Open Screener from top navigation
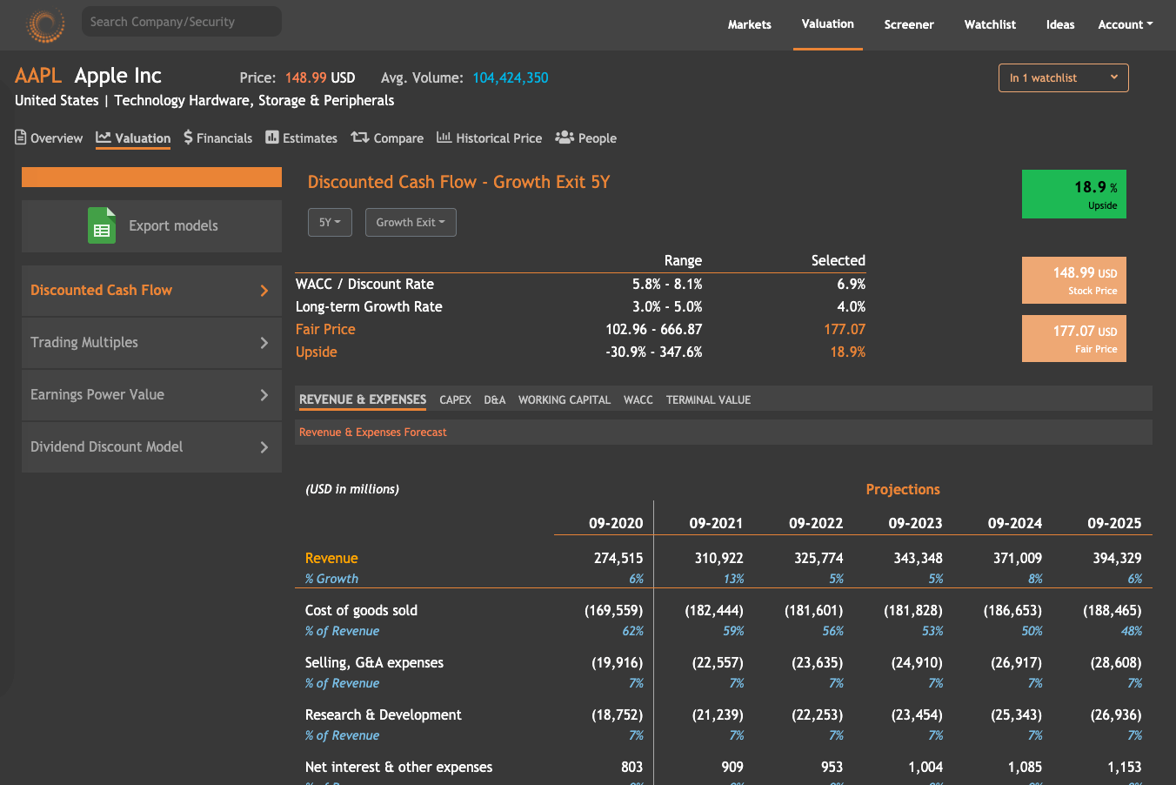This screenshot has width=1176, height=785. [x=909, y=24]
